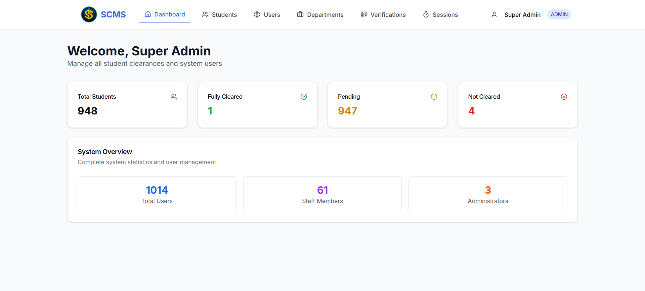
Task: Click the timer icon beside Sessions
Action: (426, 14)
